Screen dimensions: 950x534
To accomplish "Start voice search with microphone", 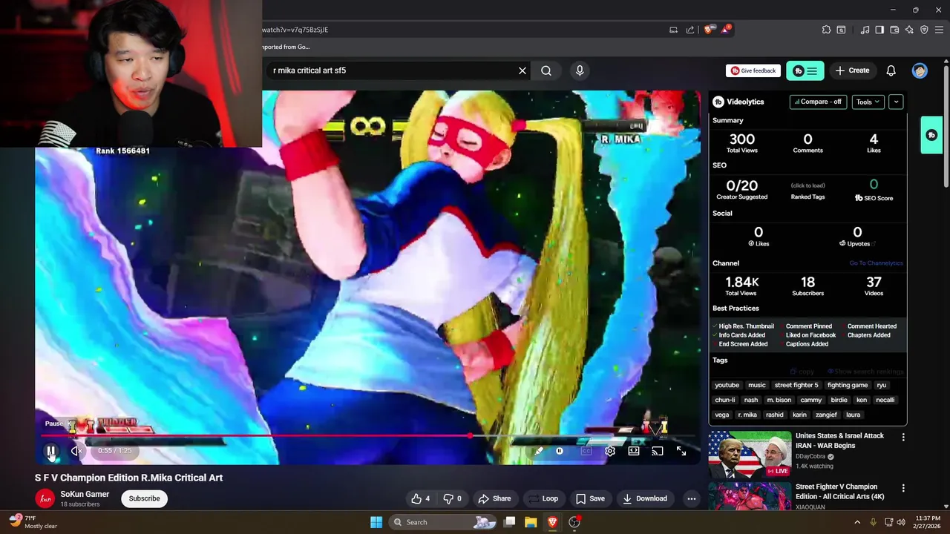I will click(580, 70).
